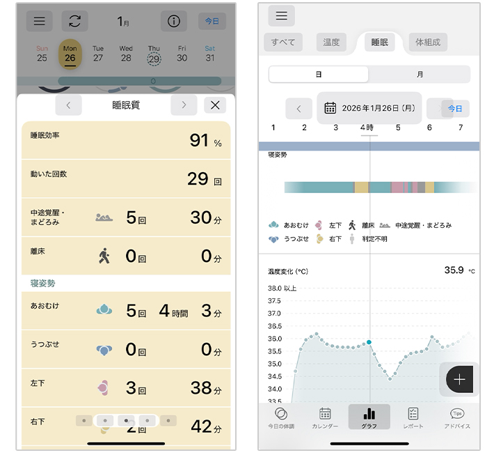
Task: Open hamburger menu in right graph screen
Action: click(x=282, y=15)
